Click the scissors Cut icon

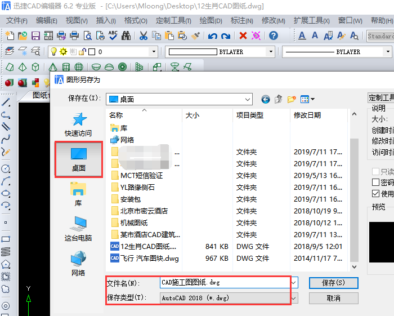click(143, 35)
